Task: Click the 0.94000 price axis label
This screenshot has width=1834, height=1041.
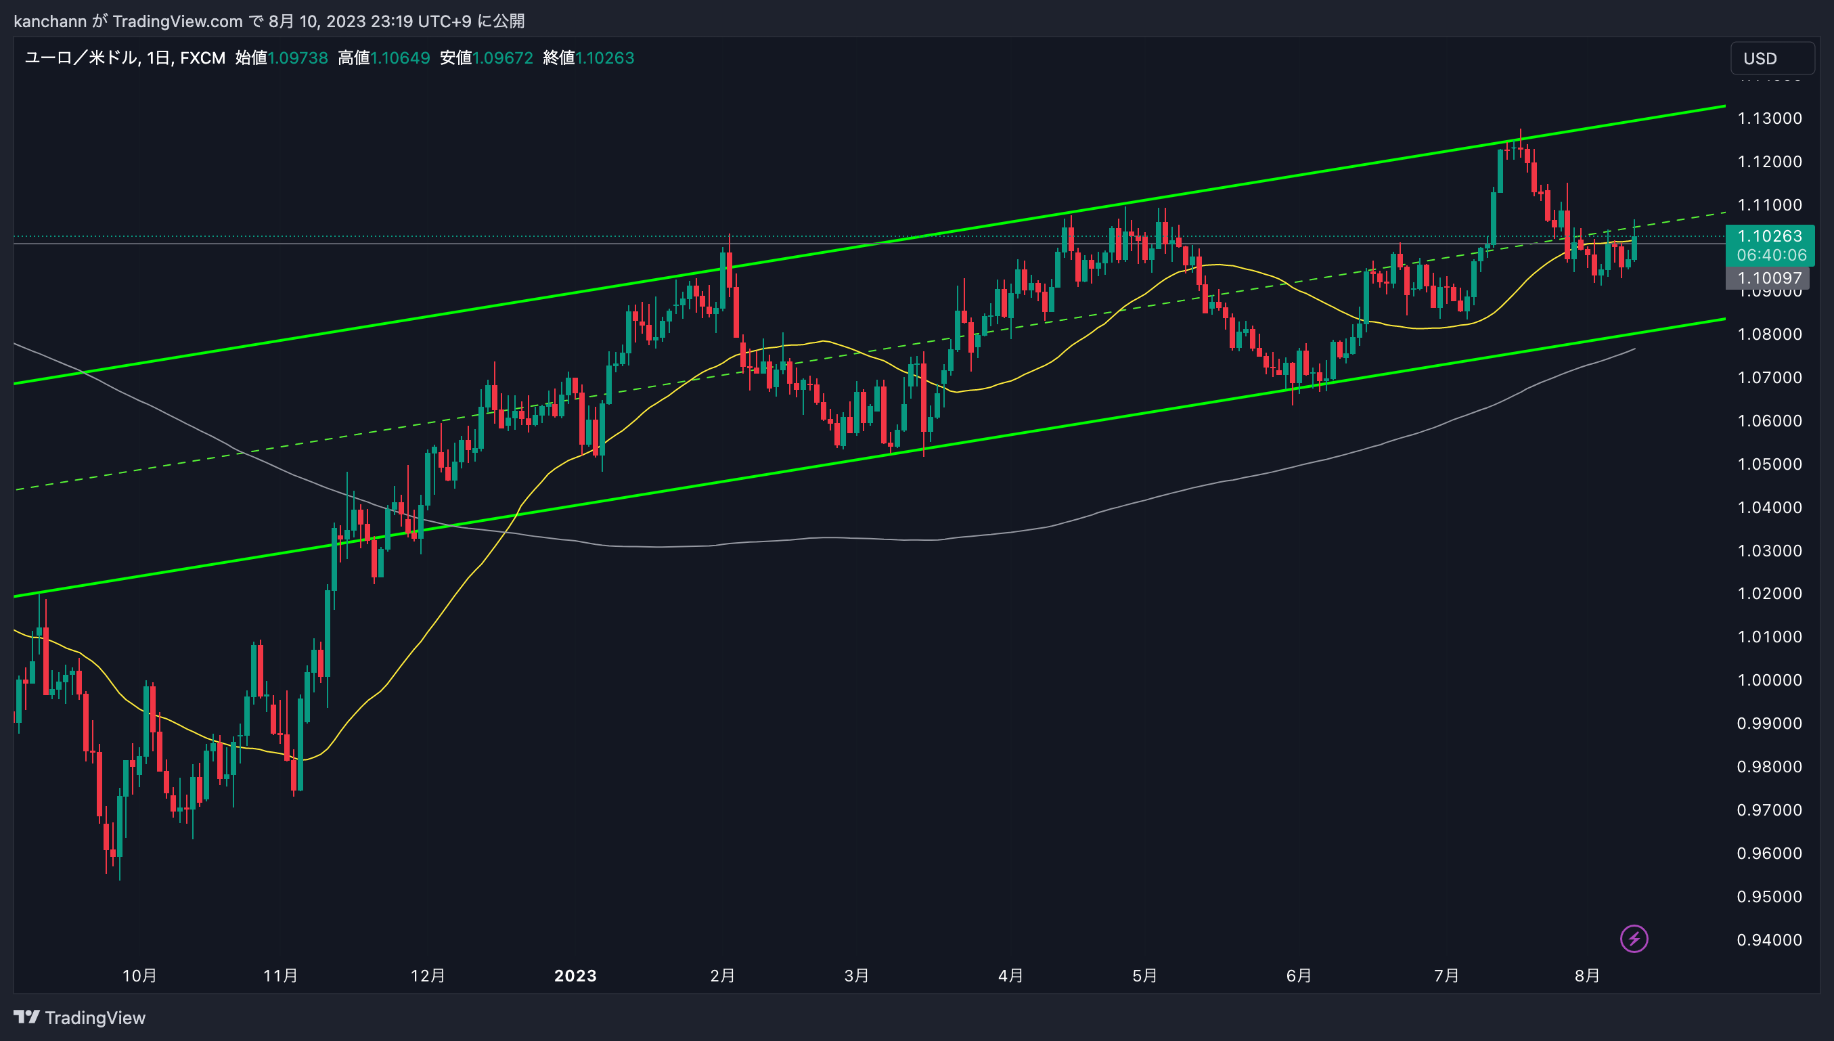Action: click(x=1770, y=940)
